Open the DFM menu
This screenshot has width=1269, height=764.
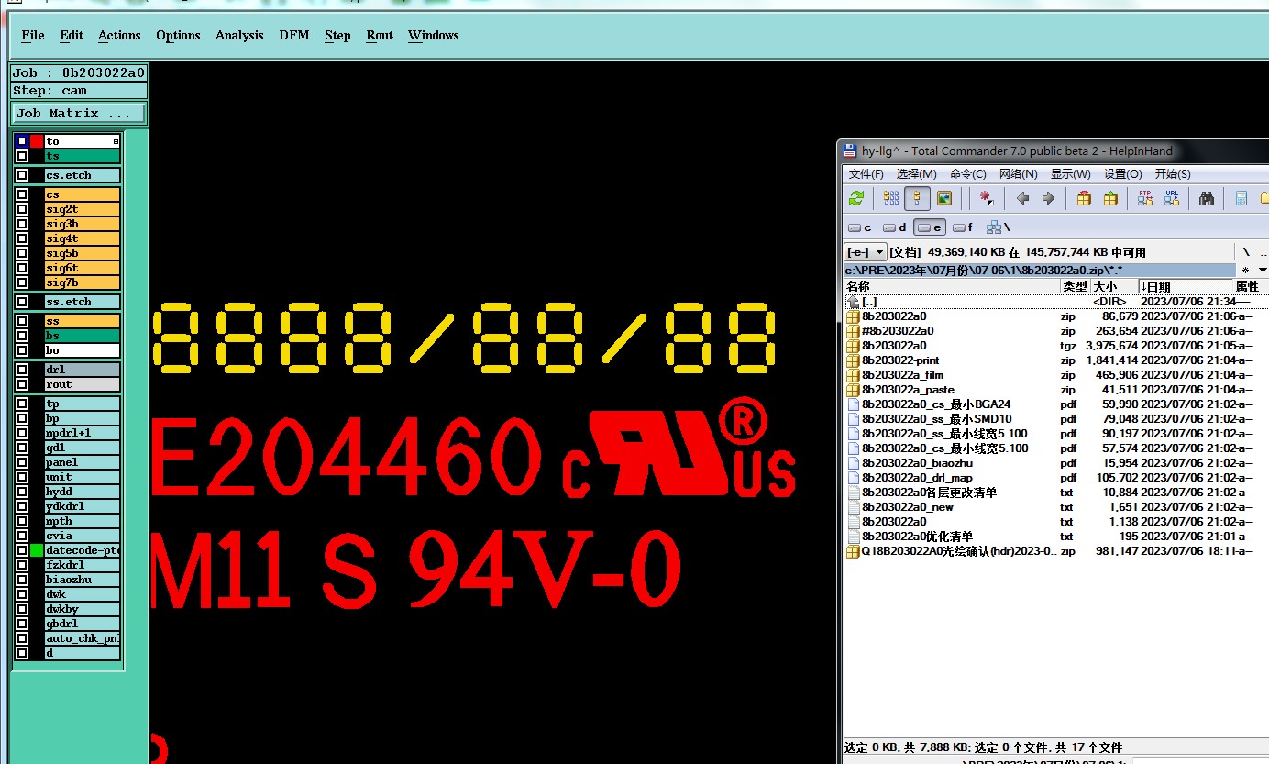point(294,35)
